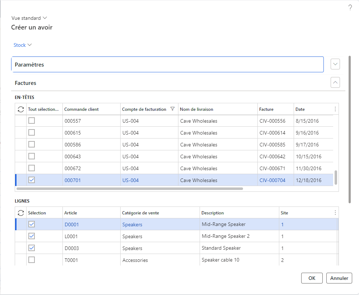
Task: Click the horizontal scrollbar of En-têtes grid
Action: tap(130, 189)
